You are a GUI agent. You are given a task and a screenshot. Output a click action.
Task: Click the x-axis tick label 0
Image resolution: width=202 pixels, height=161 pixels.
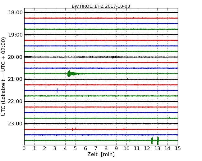click(x=24, y=149)
